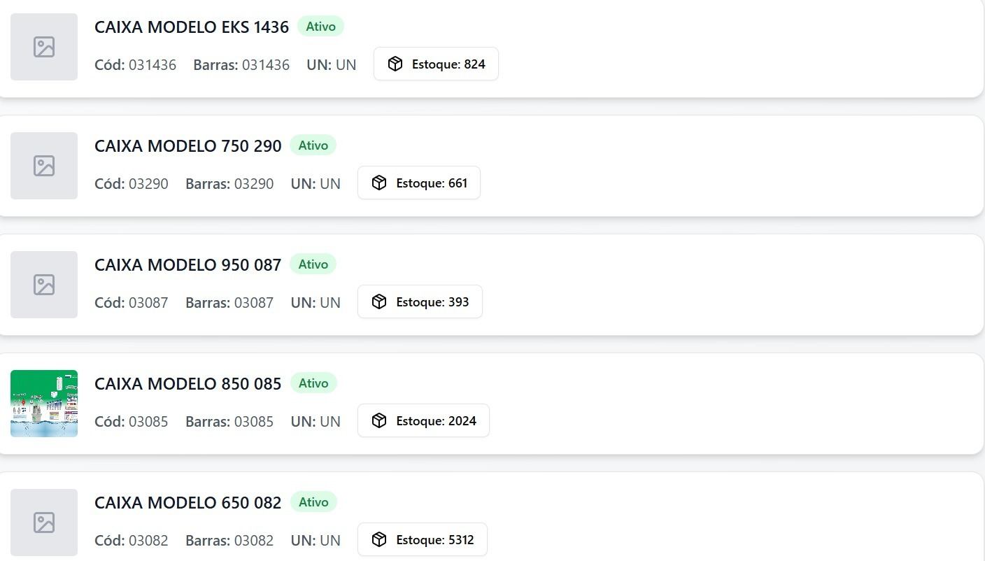Click the Ativo badge on CAIXA MODELO EKS 1436

[320, 27]
